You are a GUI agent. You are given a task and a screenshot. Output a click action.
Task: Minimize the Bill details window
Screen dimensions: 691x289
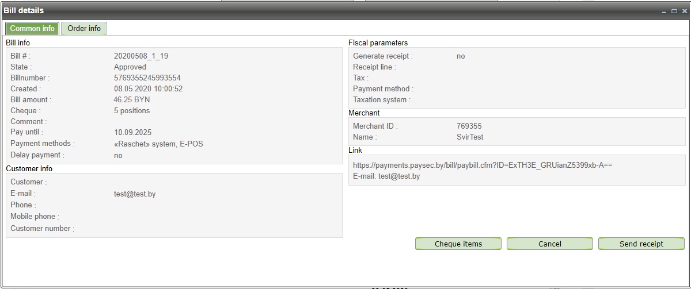pos(665,11)
